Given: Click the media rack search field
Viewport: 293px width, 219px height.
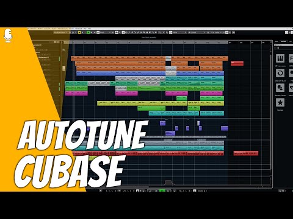Looking at the screenshot, I should coord(284,45).
